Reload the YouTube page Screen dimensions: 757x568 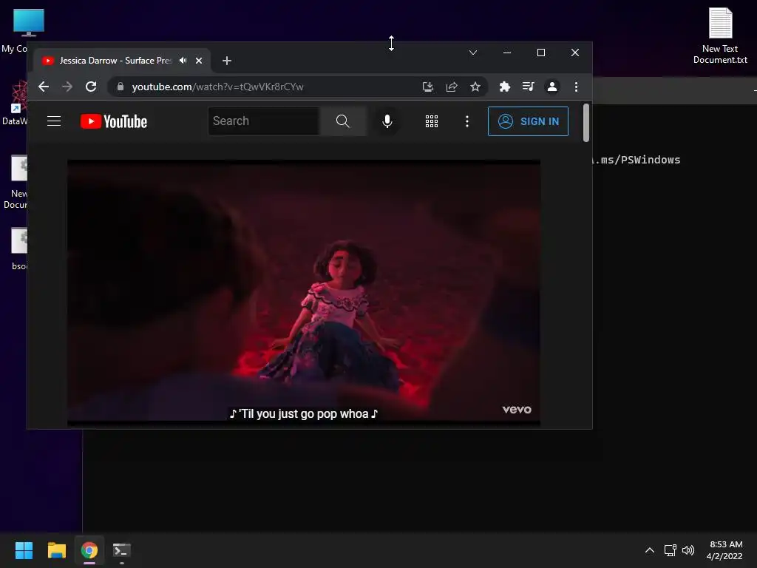[91, 87]
